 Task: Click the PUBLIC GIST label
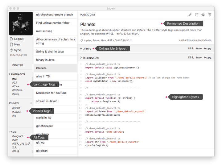(x=88, y=15)
